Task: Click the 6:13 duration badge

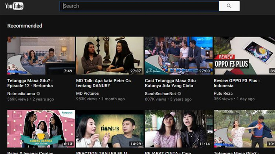Action: [x=68, y=144]
